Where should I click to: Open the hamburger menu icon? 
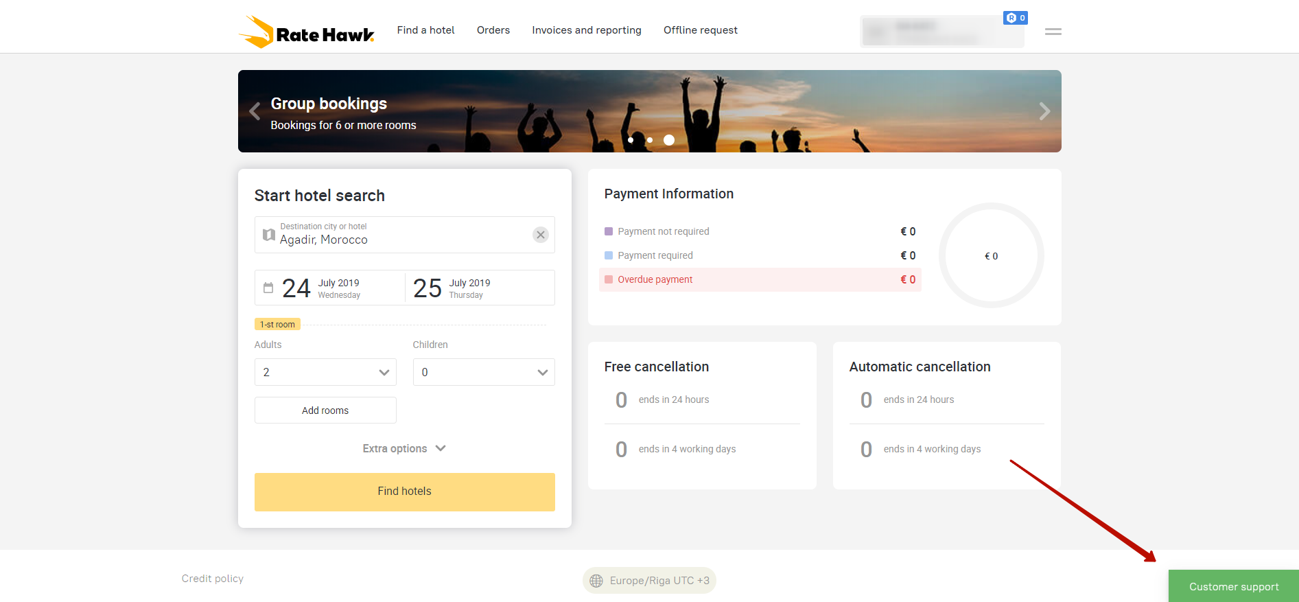pyautogui.click(x=1053, y=32)
